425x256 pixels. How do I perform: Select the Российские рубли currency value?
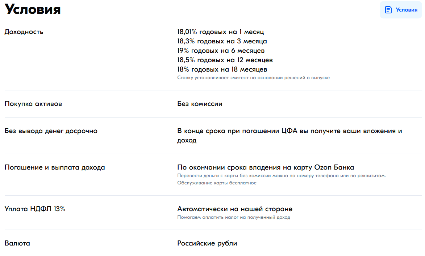pyautogui.click(x=207, y=243)
